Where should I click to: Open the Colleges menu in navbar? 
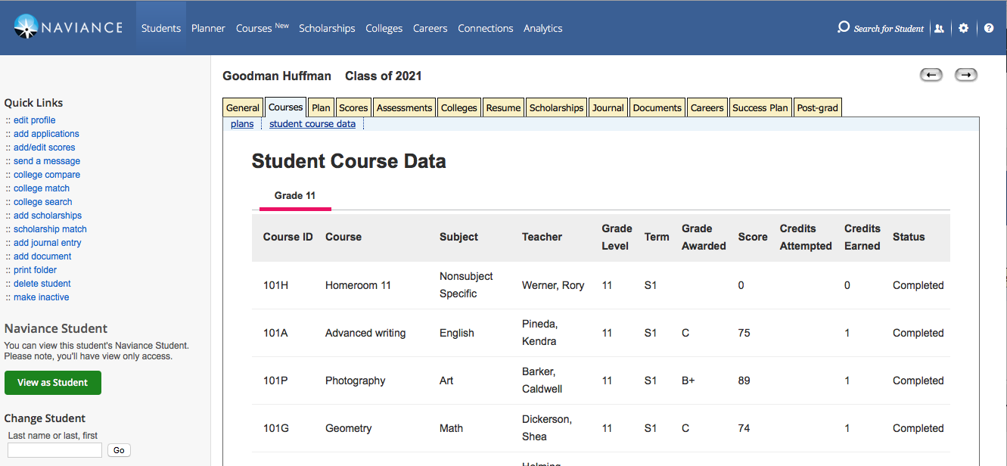tap(384, 28)
